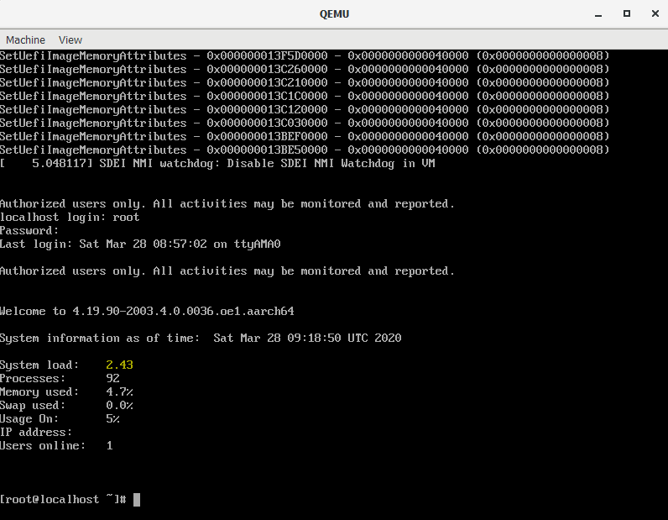The height and width of the screenshot is (520, 668).
Task: Click the Last login line
Action: (x=139, y=244)
